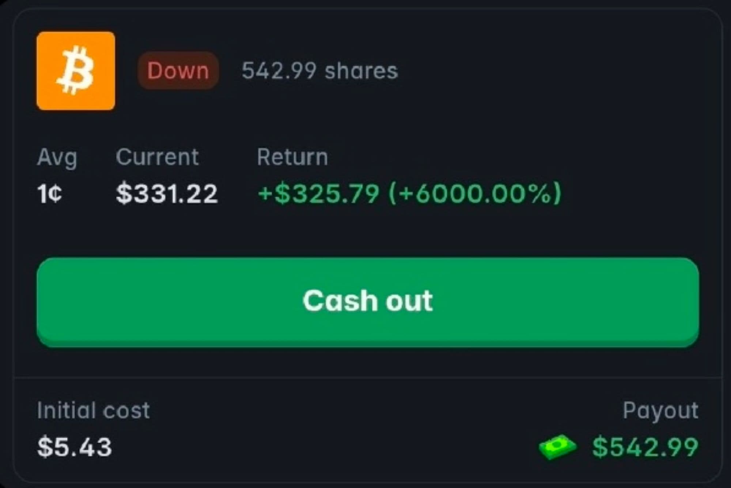This screenshot has height=488, width=731.
Task: Click the +$325.79 return amount
Action: pyautogui.click(x=318, y=193)
